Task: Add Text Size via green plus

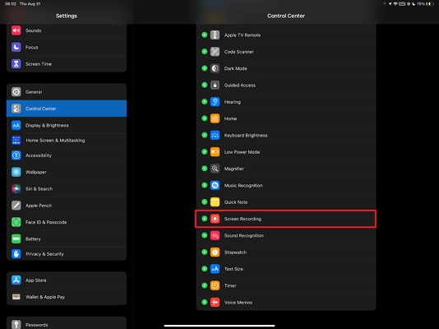Action: [205, 269]
